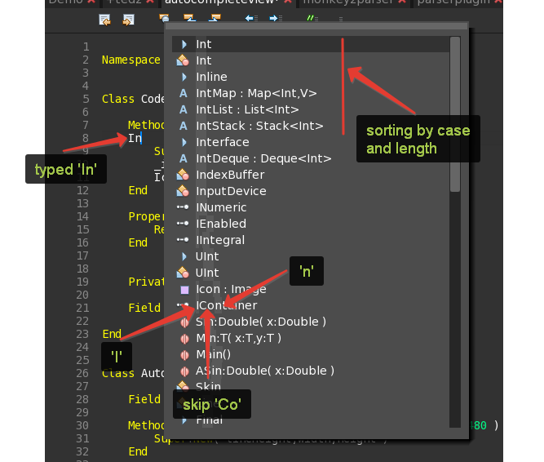Close the autocompleteview tab
The height and width of the screenshot is (462, 544).
point(288,3)
